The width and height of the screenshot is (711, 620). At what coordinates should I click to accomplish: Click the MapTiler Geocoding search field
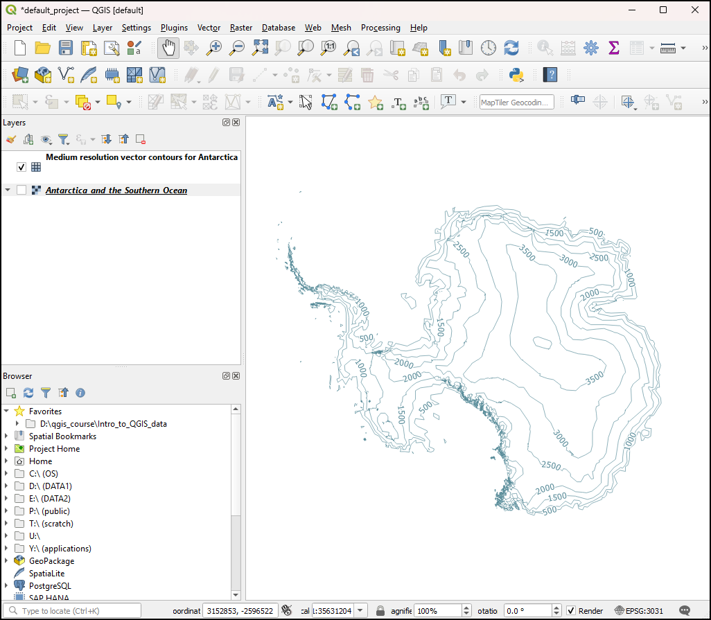516,103
